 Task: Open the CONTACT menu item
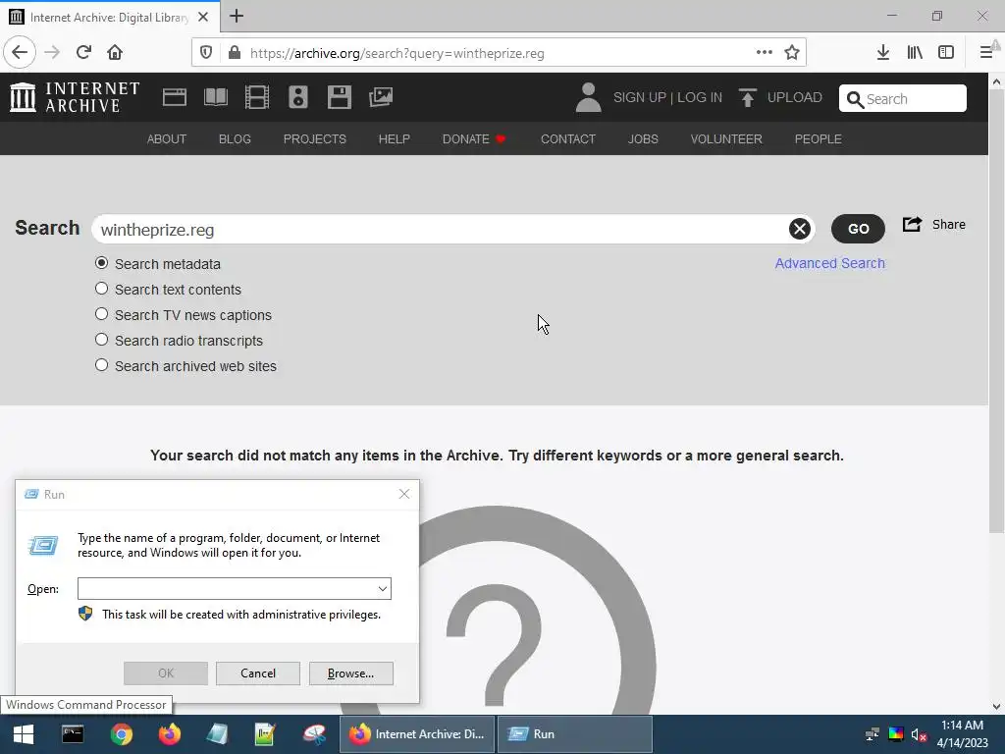tap(568, 139)
